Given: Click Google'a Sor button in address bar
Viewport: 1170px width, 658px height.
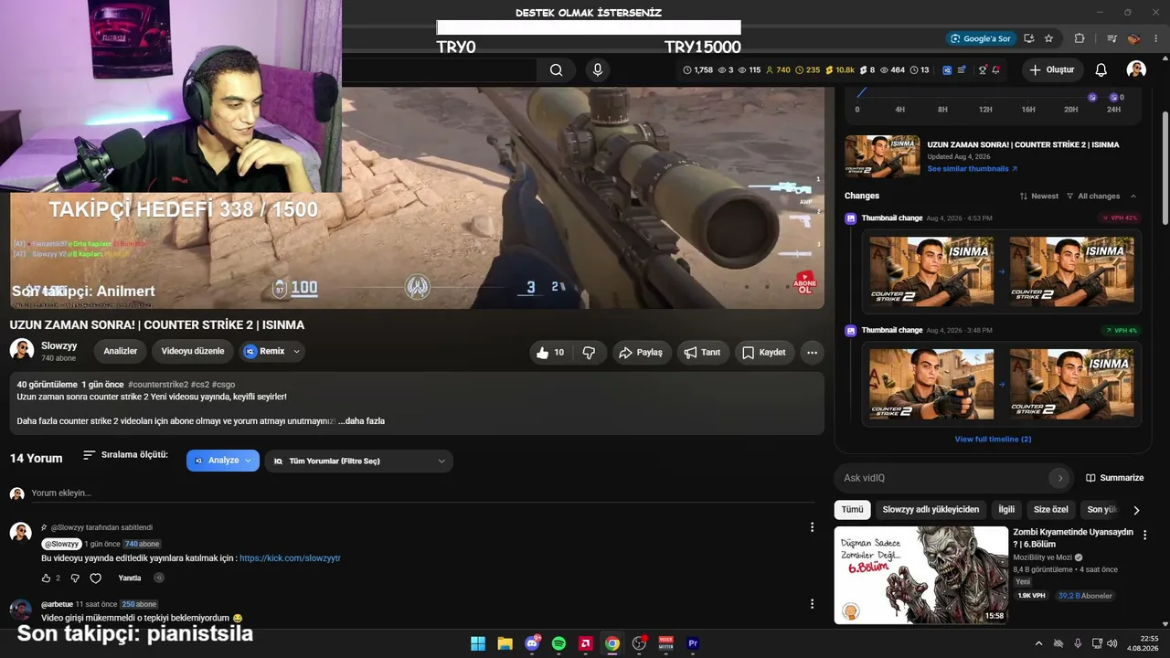Looking at the screenshot, I should pyautogui.click(x=981, y=38).
